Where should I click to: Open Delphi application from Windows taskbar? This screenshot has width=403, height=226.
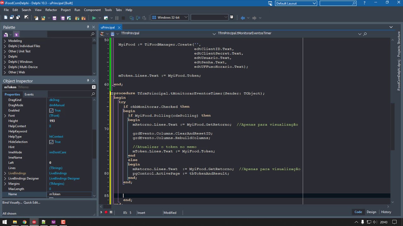point(34,222)
